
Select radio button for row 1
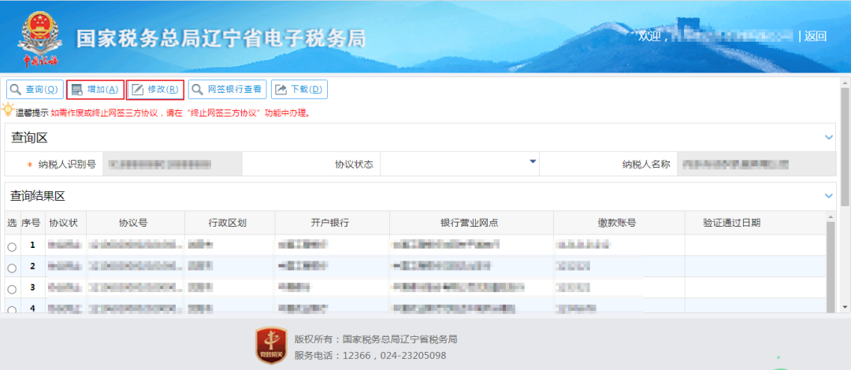pos(12,247)
